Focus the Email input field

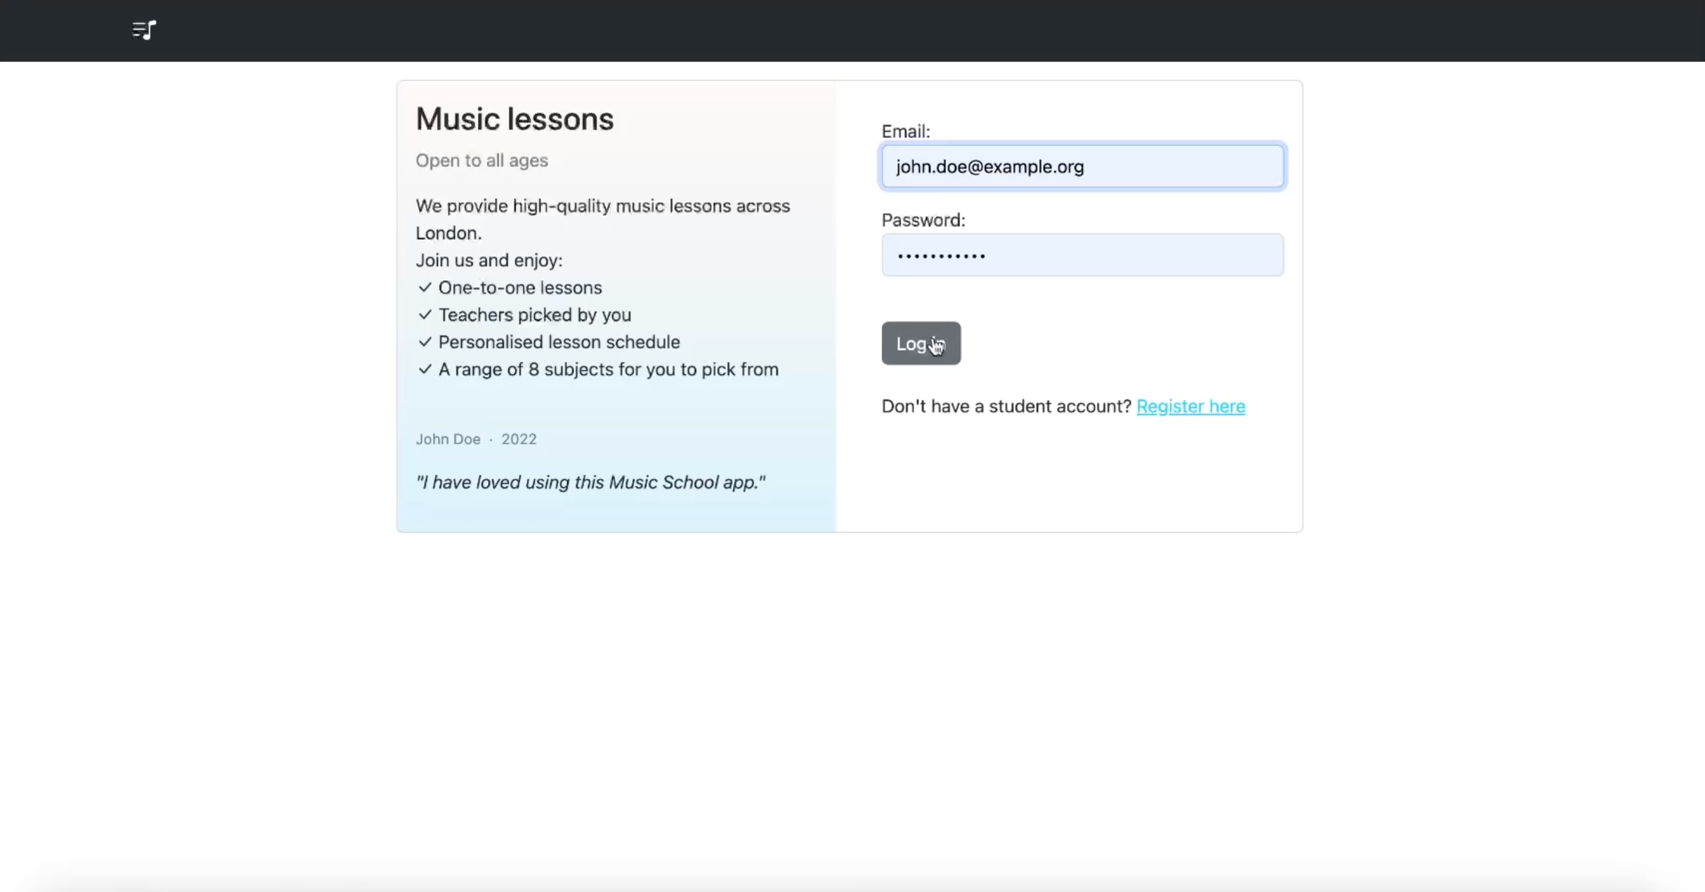pyautogui.click(x=1082, y=167)
